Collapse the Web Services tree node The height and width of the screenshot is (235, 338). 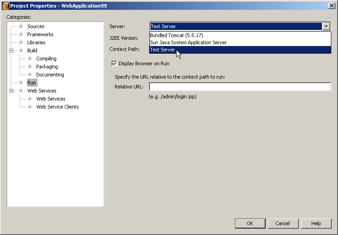[11, 91]
